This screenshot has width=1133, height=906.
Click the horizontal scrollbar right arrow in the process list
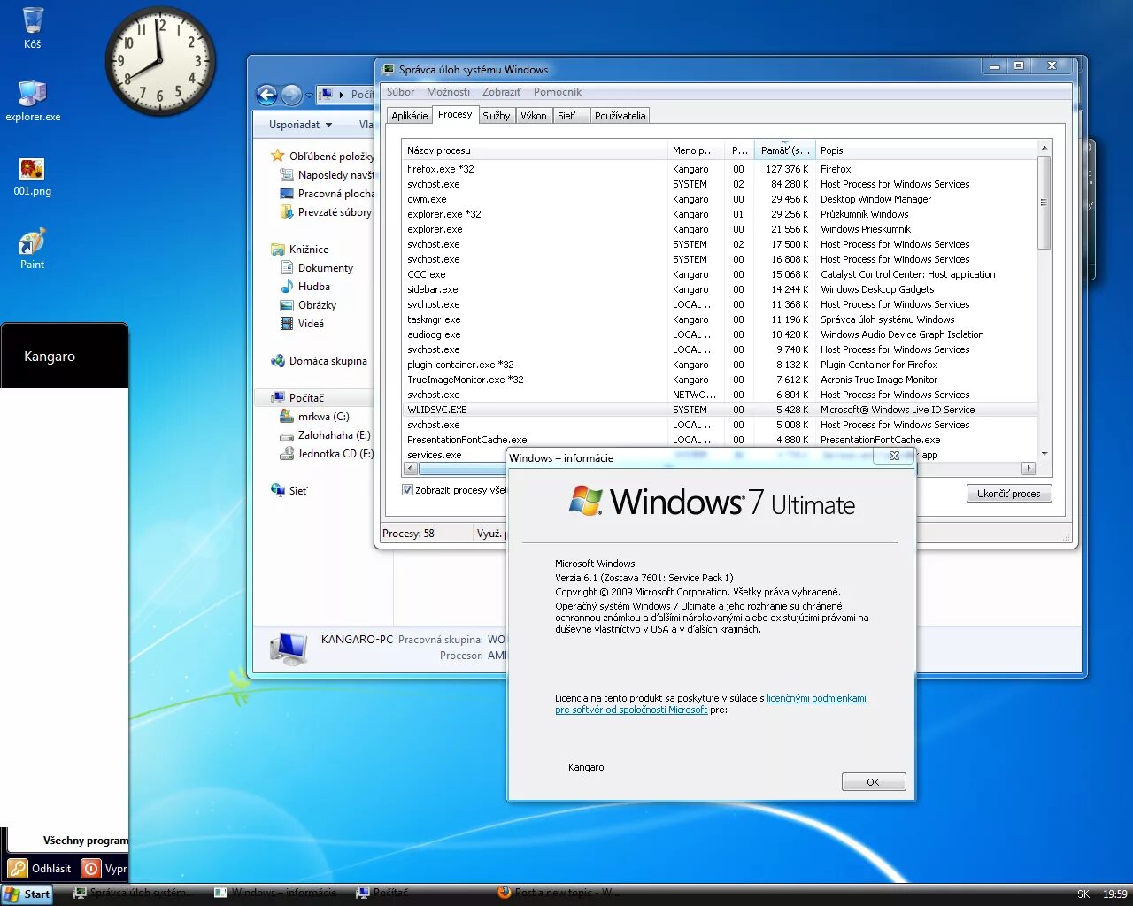coord(1028,468)
